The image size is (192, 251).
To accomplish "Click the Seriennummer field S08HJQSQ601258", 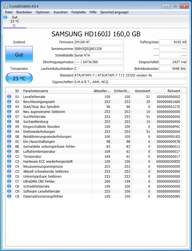I will [99, 49].
